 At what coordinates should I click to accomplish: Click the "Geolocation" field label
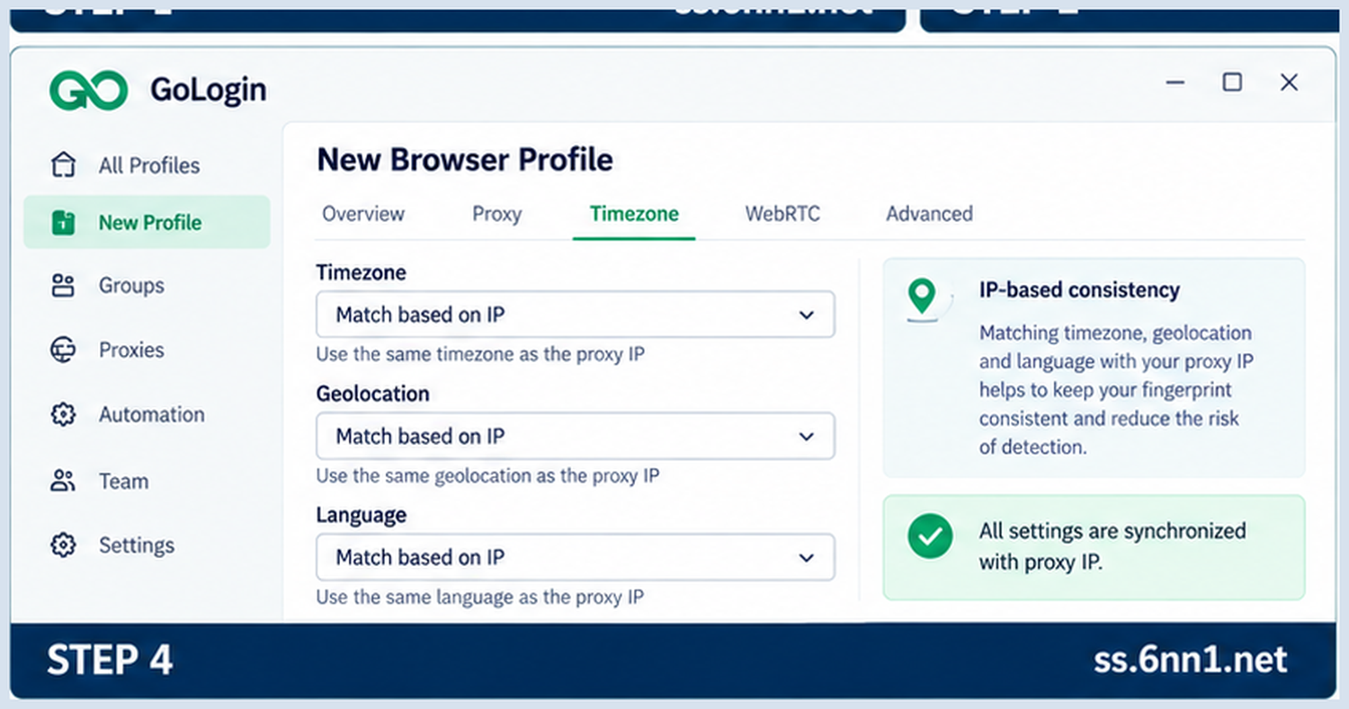point(372,394)
